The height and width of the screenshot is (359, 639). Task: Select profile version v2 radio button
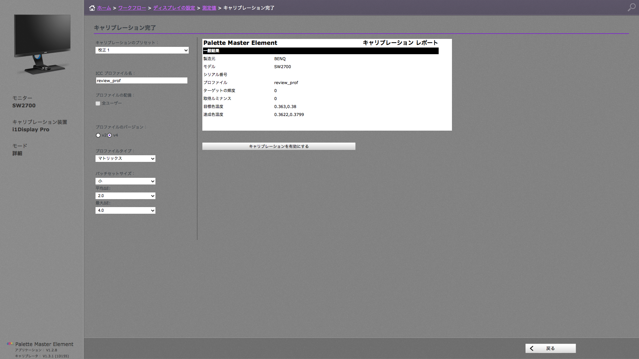point(98,135)
